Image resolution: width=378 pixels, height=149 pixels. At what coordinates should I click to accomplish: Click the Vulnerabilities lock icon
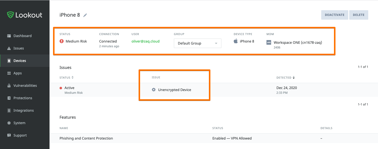pos(9,86)
